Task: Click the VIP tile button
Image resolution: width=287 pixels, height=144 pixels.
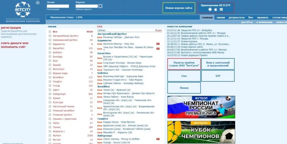Action: (x=218, y=76)
